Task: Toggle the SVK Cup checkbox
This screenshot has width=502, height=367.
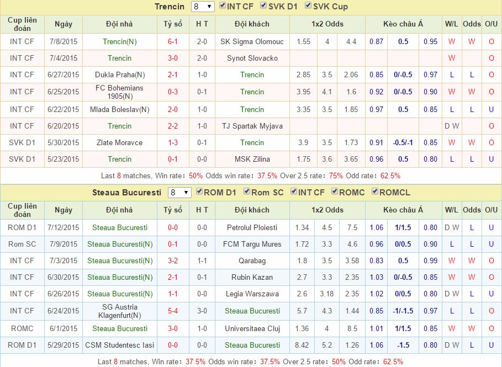Action: pyautogui.click(x=308, y=5)
